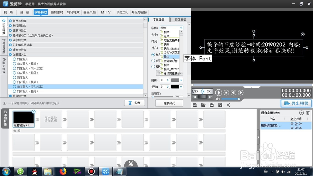Select 向左滑入 effect radio
Viewport: 313px width, 176px height.
[x=14, y=59]
